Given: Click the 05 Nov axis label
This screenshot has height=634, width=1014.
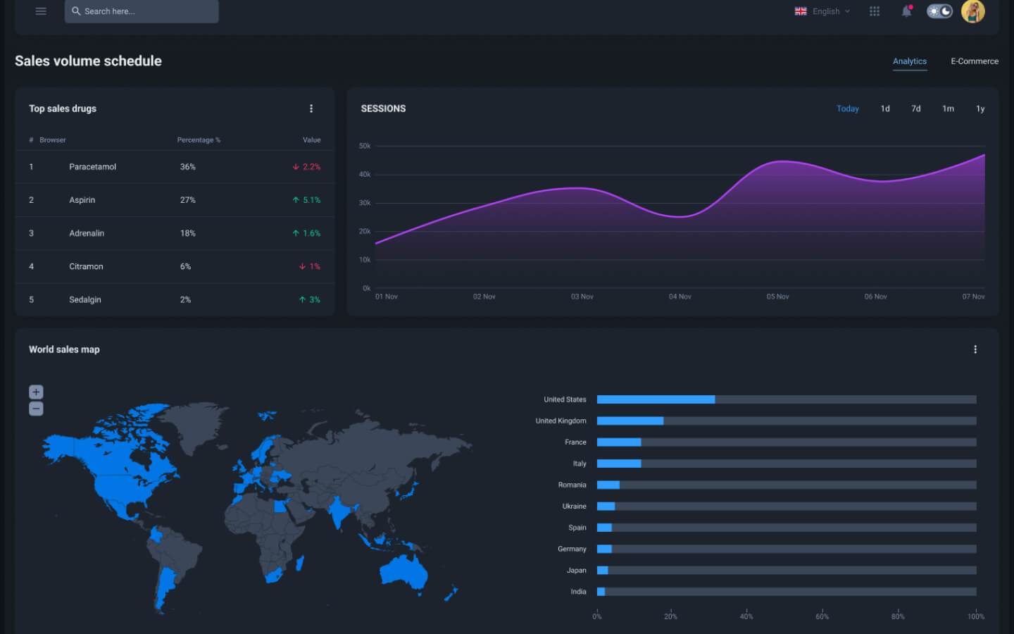Looking at the screenshot, I should click(x=777, y=297).
